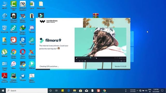This screenshot has width=166, height=93.
Task: Launch Plagiarism Checker X
Action: point(32,54)
